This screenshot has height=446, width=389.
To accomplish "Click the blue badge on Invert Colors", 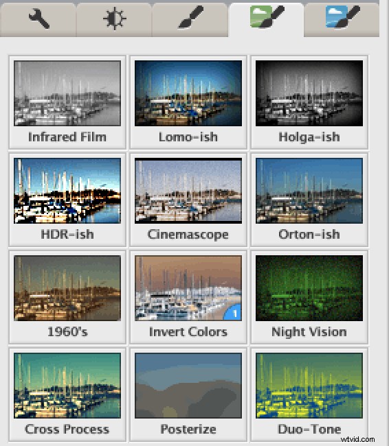I will point(234,313).
